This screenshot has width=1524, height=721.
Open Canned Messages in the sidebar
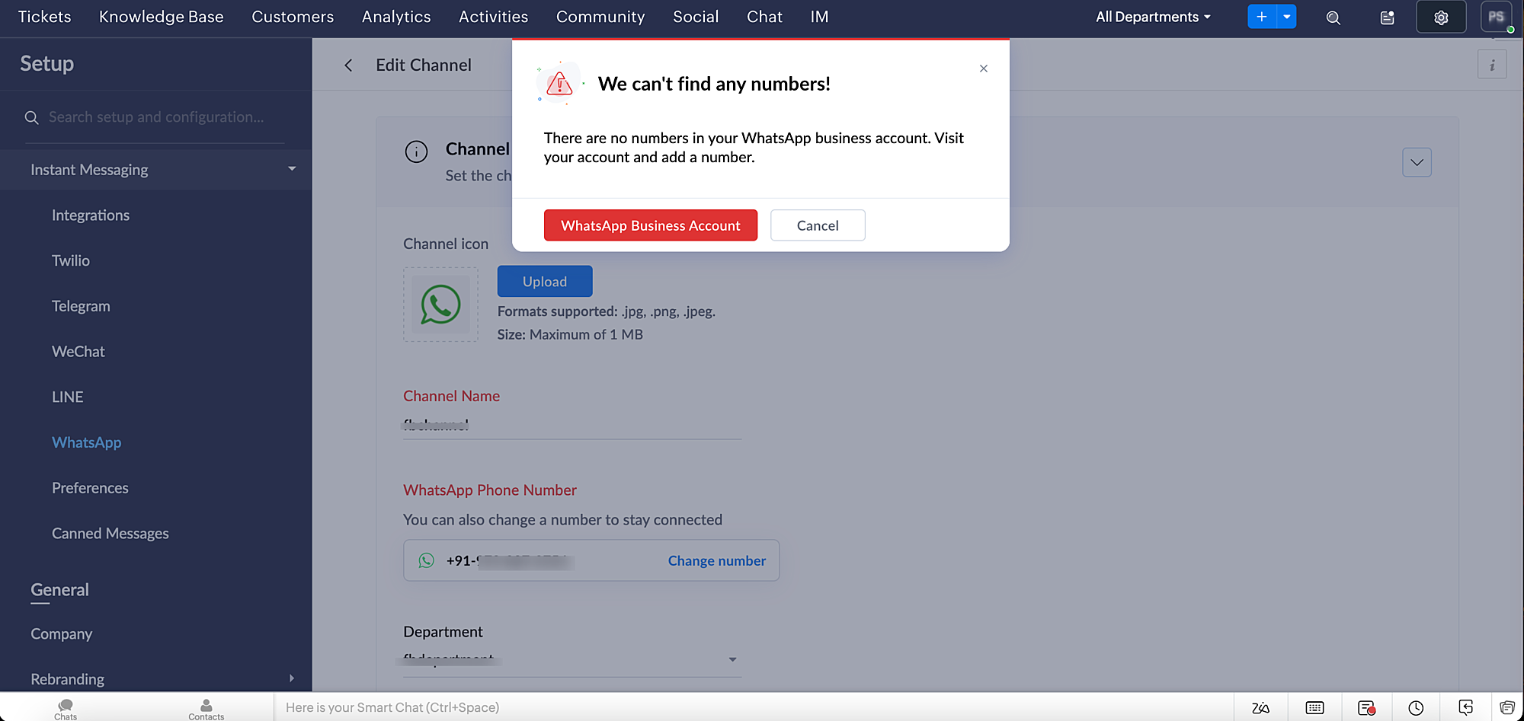tap(110, 534)
